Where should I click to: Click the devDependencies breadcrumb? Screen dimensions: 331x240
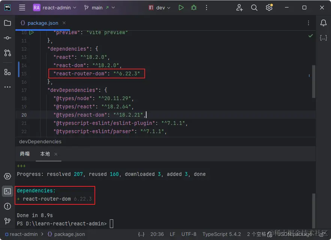coord(40,141)
